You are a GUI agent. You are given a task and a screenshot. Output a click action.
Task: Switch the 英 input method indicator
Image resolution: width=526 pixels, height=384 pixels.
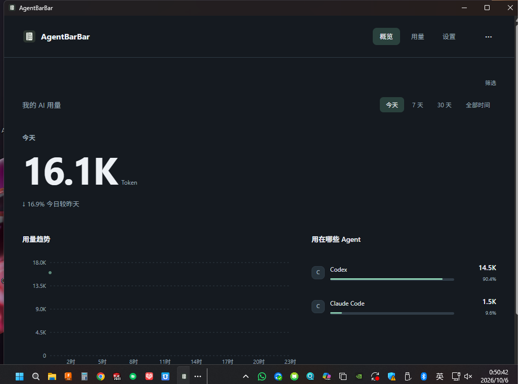[440, 376]
